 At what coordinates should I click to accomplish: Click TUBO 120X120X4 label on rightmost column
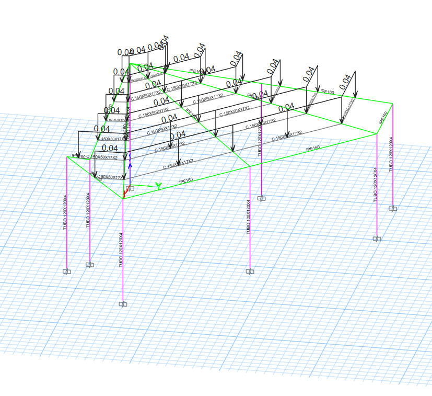click(x=390, y=154)
